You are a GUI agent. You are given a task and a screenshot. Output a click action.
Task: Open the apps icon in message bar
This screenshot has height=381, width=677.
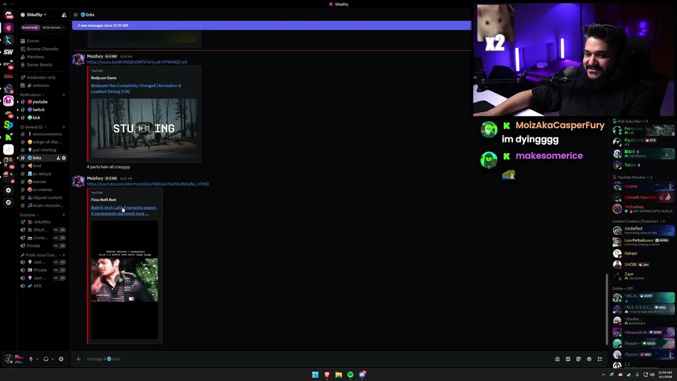pos(600,359)
